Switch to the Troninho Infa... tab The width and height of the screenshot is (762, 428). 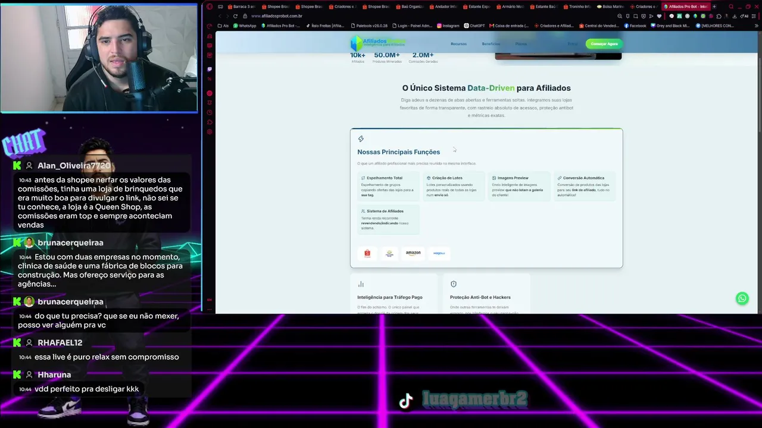click(577, 7)
